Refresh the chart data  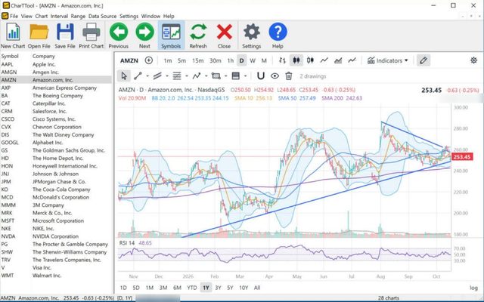[x=198, y=35]
